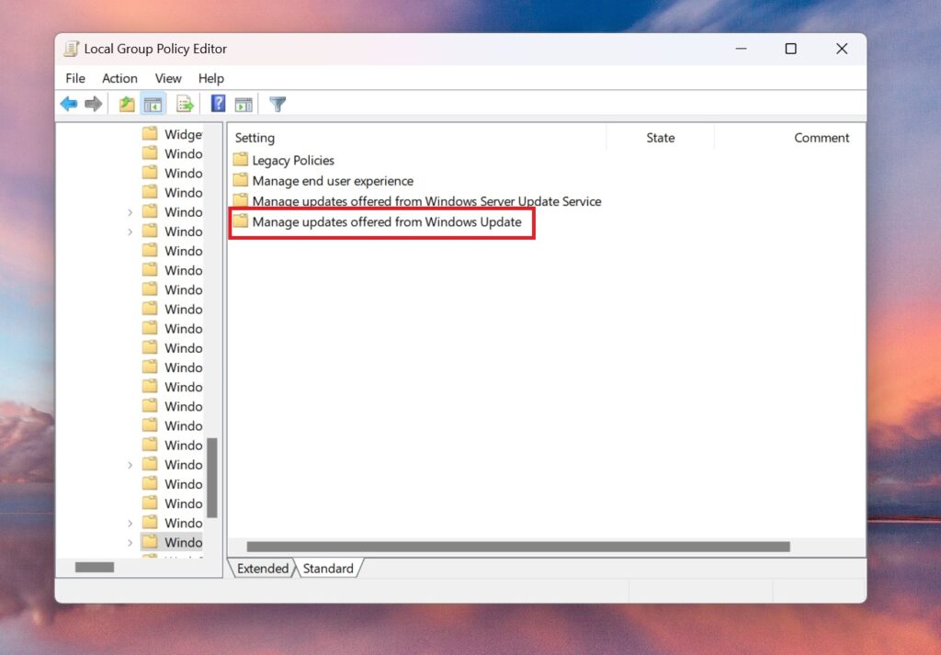Viewport: 941px width, 655px height.
Task: Toggle the Show/Hide Console Tree icon
Action: [153, 104]
